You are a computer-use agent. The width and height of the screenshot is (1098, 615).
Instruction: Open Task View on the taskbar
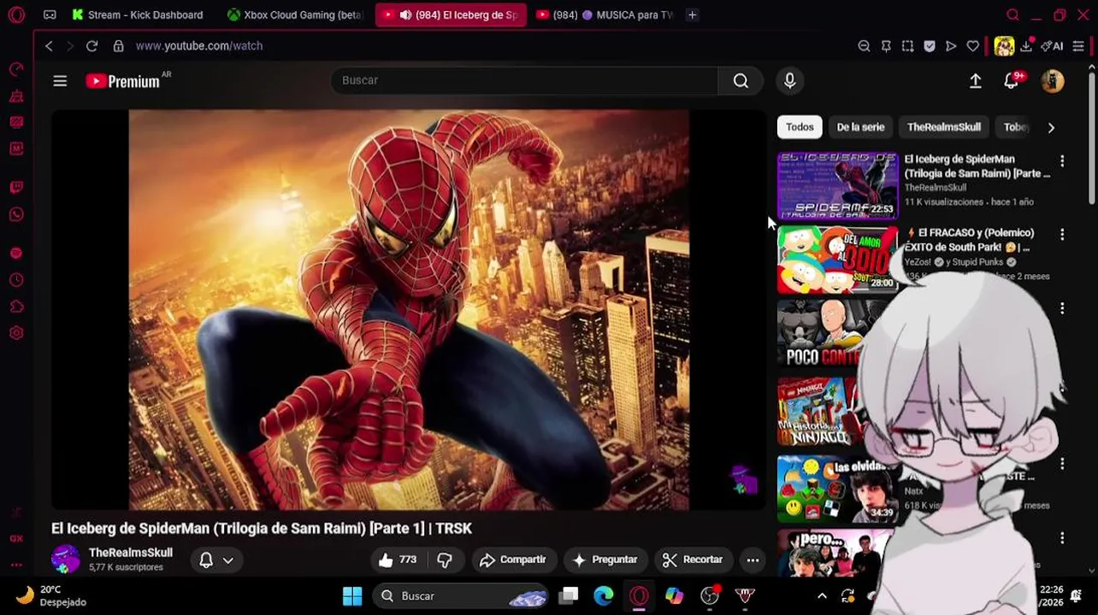pyautogui.click(x=569, y=595)
